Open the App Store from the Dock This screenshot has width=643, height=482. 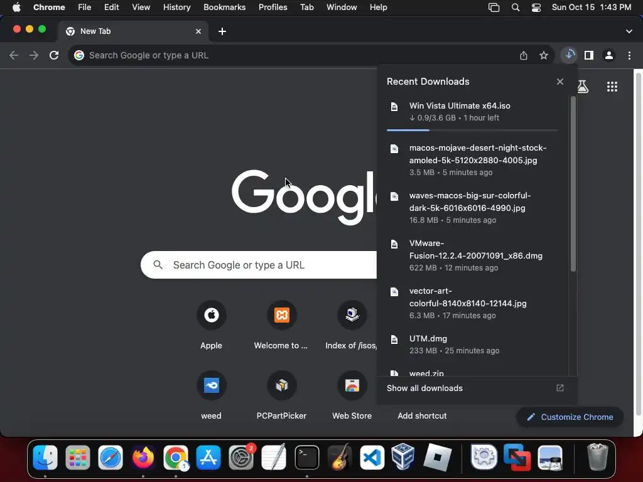(208, 457)
